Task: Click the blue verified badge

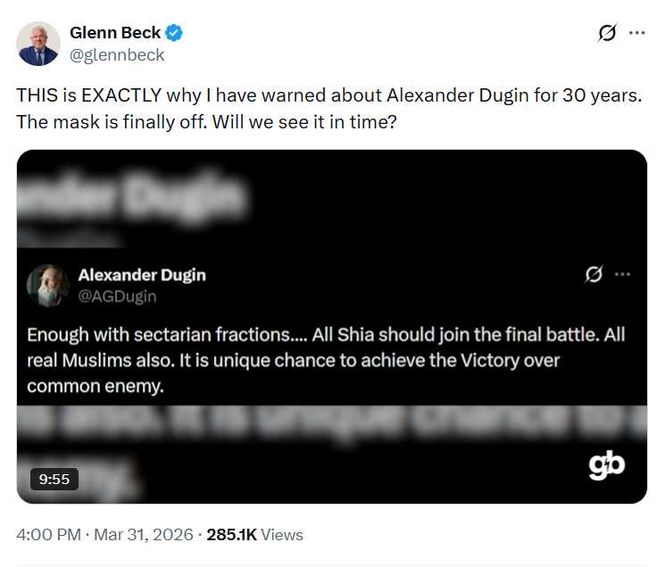Action: tap(175, 33)
